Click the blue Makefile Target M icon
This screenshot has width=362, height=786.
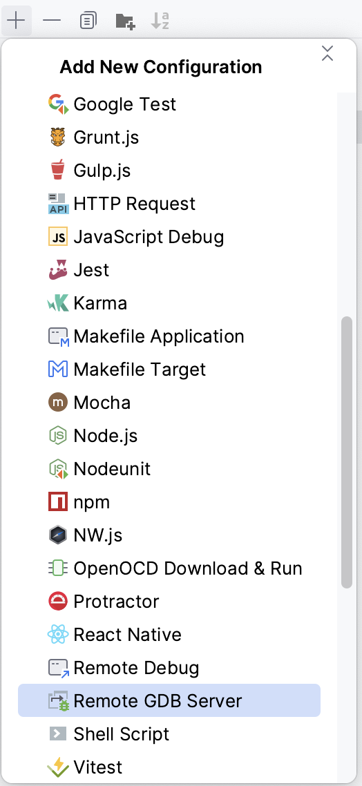click(58, 369)
